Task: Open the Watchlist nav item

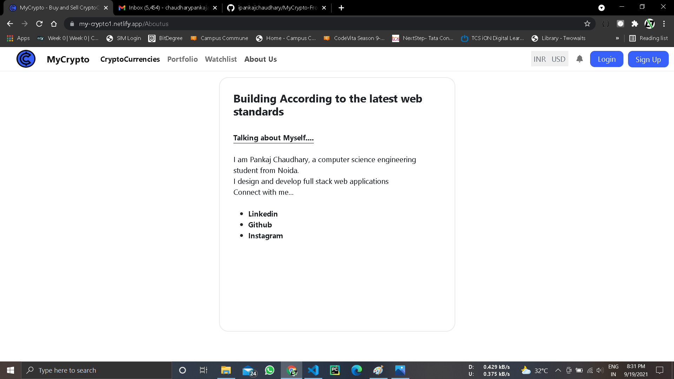Action: (221, 59)
